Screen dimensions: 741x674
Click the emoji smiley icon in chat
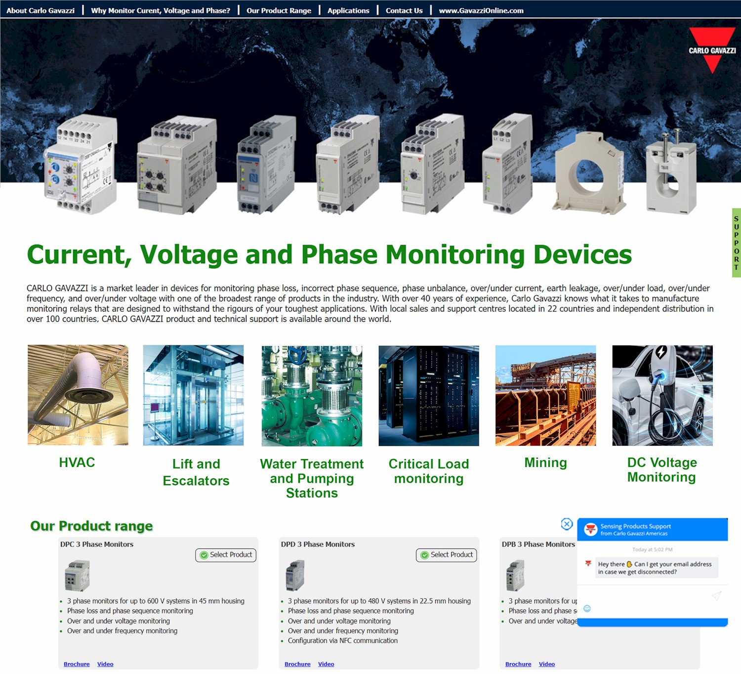(587, 608)
